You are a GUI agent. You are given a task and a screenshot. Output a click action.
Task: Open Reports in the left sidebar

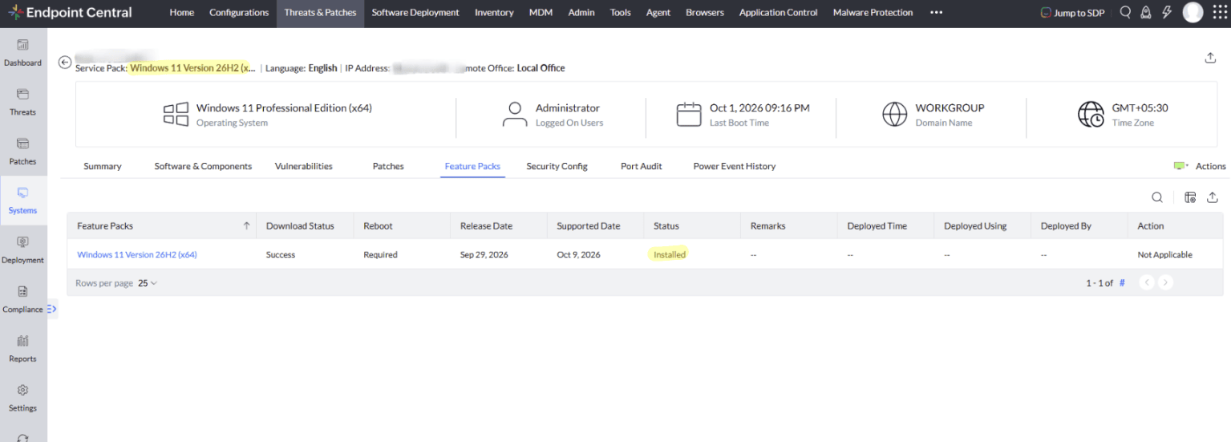tap(22, 349)
